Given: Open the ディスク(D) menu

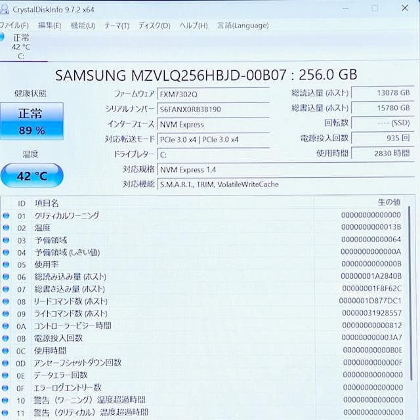Looking at the screenshot, I should point(154,26).
